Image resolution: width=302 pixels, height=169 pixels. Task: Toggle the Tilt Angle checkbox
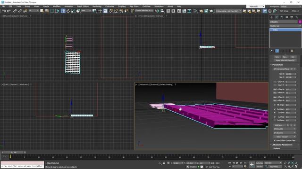point(275,105)
